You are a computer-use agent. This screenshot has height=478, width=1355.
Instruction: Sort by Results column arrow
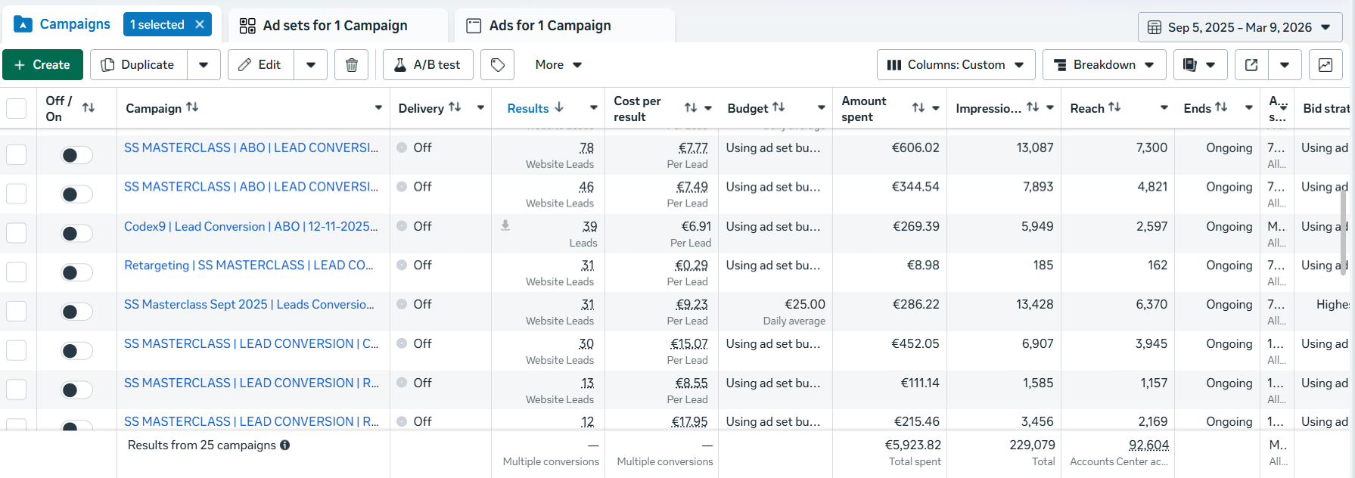(x=559, y=108)
